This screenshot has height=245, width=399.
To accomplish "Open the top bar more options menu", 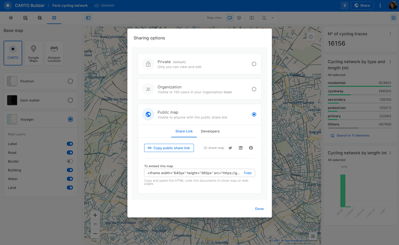I will (380, 5).
